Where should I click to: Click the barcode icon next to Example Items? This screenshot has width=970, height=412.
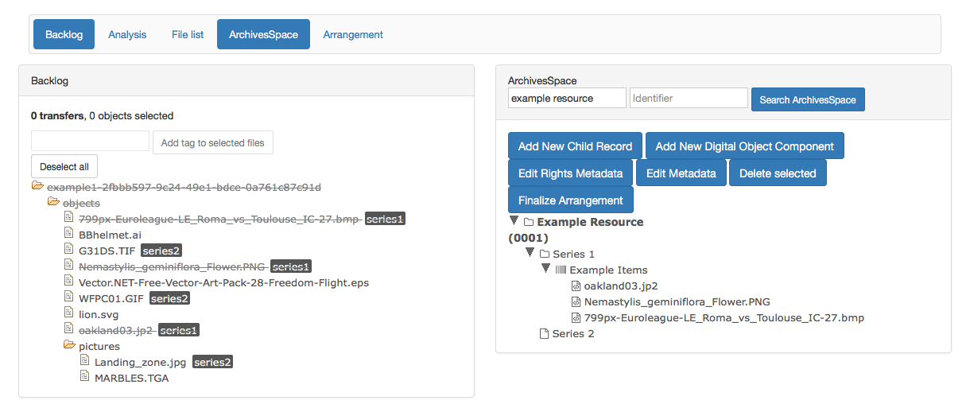pos(561,270)
